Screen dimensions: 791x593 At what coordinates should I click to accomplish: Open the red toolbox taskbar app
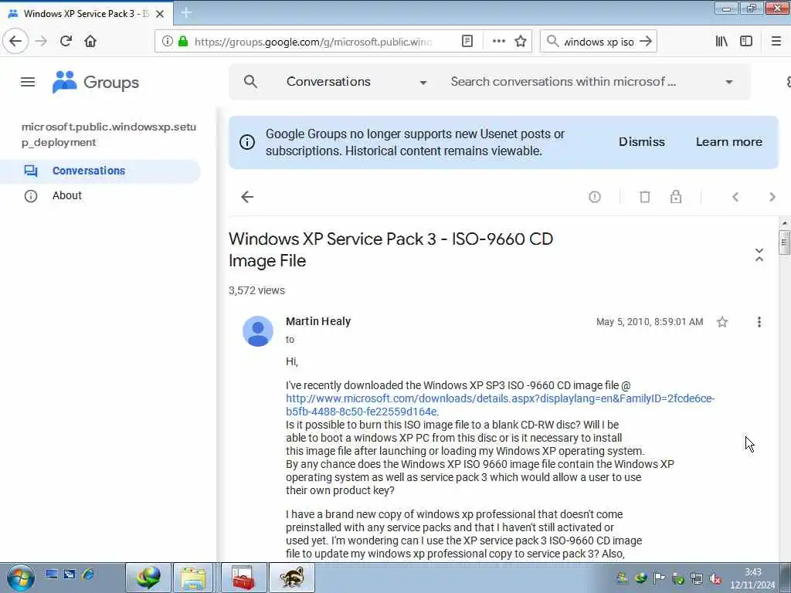click(x=243, y=578)
